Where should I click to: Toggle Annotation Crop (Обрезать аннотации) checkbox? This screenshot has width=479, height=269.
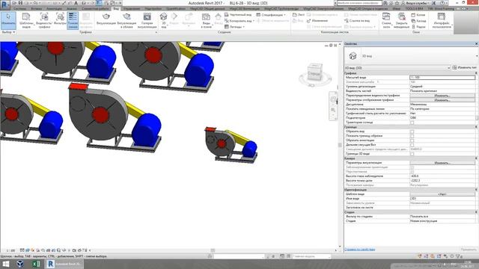(x=412, y=140)
